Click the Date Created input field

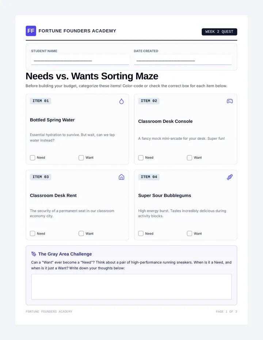tap(183, 60)
